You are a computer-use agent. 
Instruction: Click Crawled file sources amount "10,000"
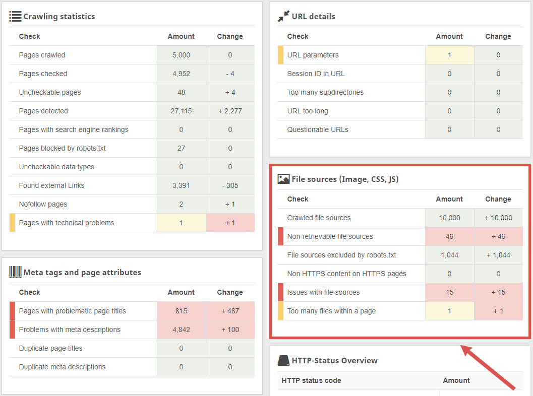pos(449,218)
